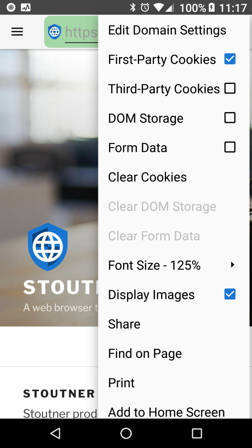252x448 pixels.
Task: Tap the Bluetooth status bar icon
Action: [133, 7]
